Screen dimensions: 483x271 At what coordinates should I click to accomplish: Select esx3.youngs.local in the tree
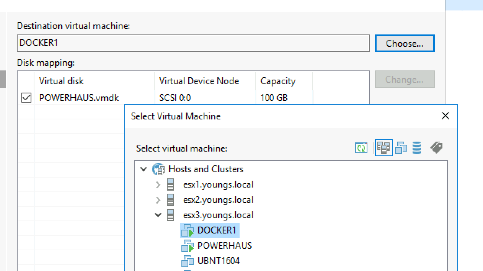[x=218, y=215]
